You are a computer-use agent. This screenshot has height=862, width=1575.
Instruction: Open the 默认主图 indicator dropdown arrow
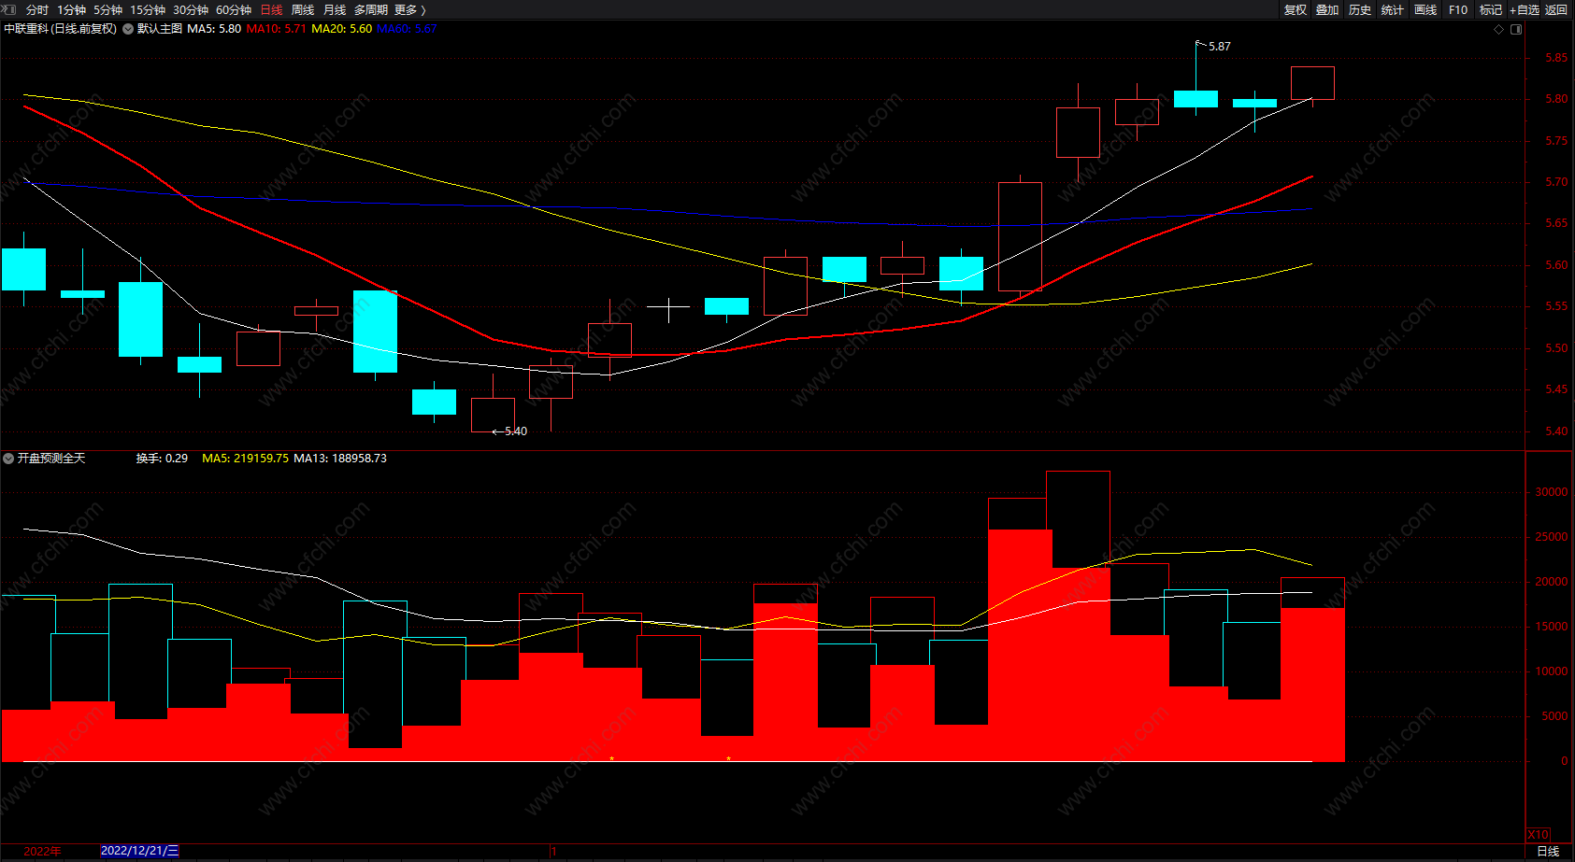pyautogui.click(x=128, y=29)
